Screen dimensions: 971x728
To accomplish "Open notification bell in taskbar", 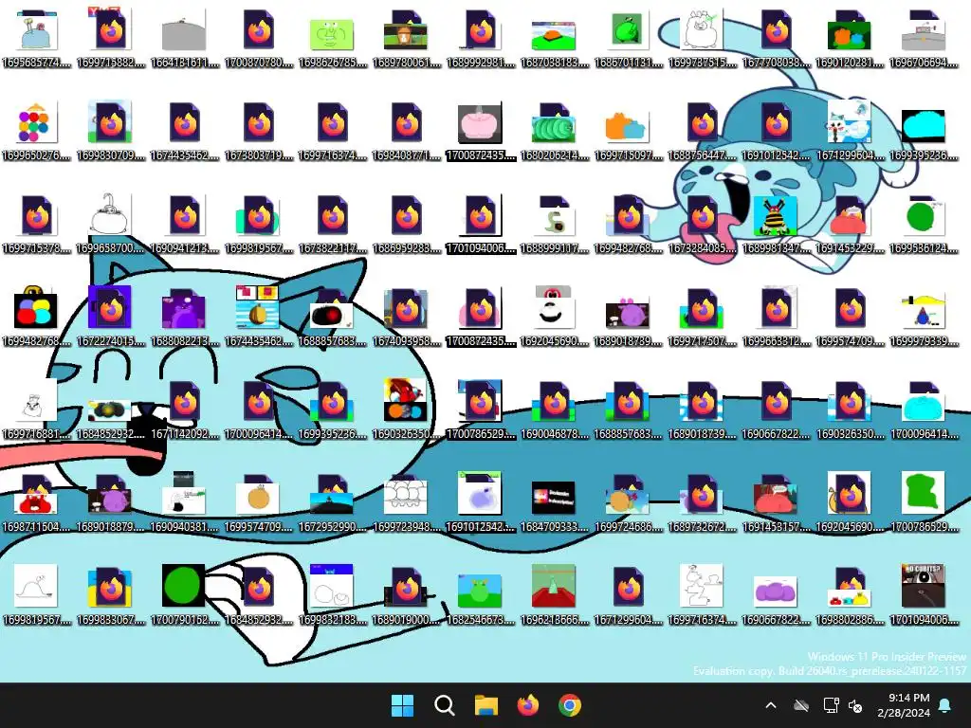I will pyautogui.click(x=945, y=705).
